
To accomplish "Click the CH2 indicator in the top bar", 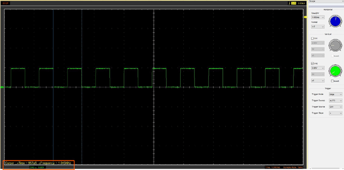I will 294,3.
